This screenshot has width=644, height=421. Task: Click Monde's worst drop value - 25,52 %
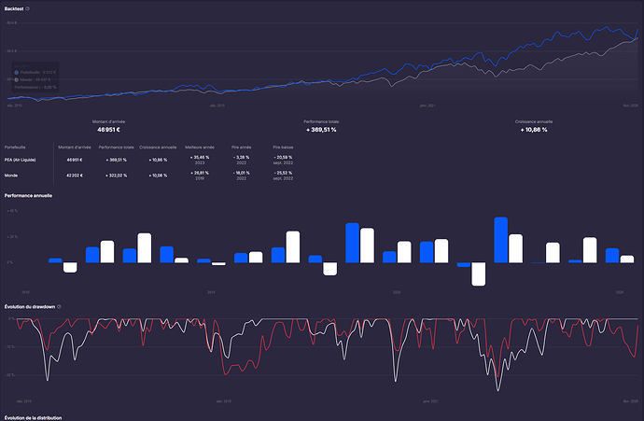pyautogui.click(x=282, y=173)
